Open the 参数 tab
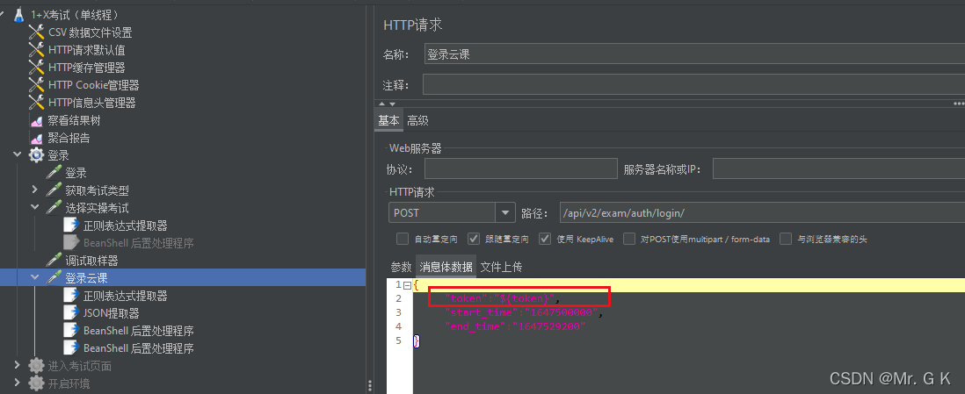The image size is (965, 394). pyautogui.click(x=401, y=267)
